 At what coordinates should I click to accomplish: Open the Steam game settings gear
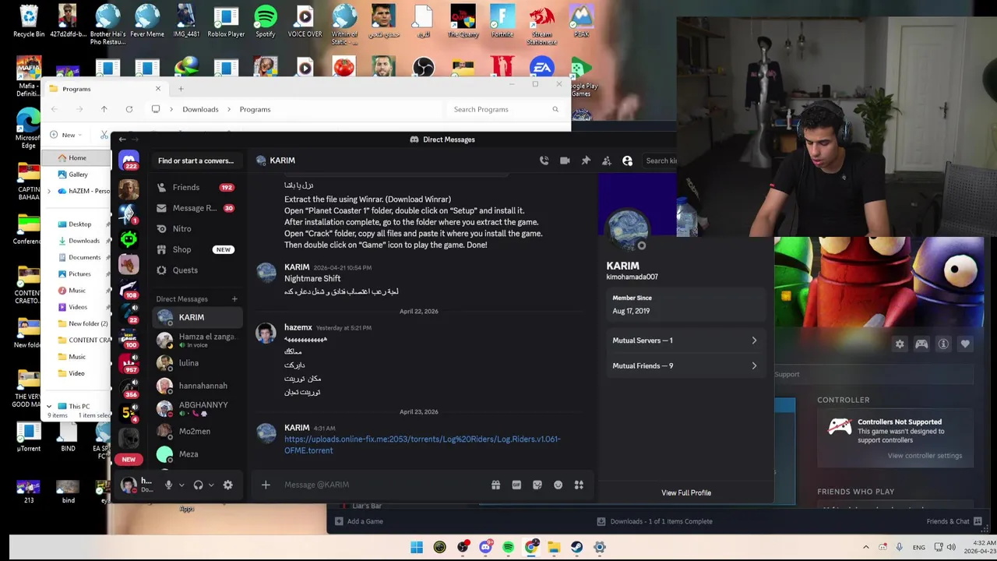(x=900, y=344)
